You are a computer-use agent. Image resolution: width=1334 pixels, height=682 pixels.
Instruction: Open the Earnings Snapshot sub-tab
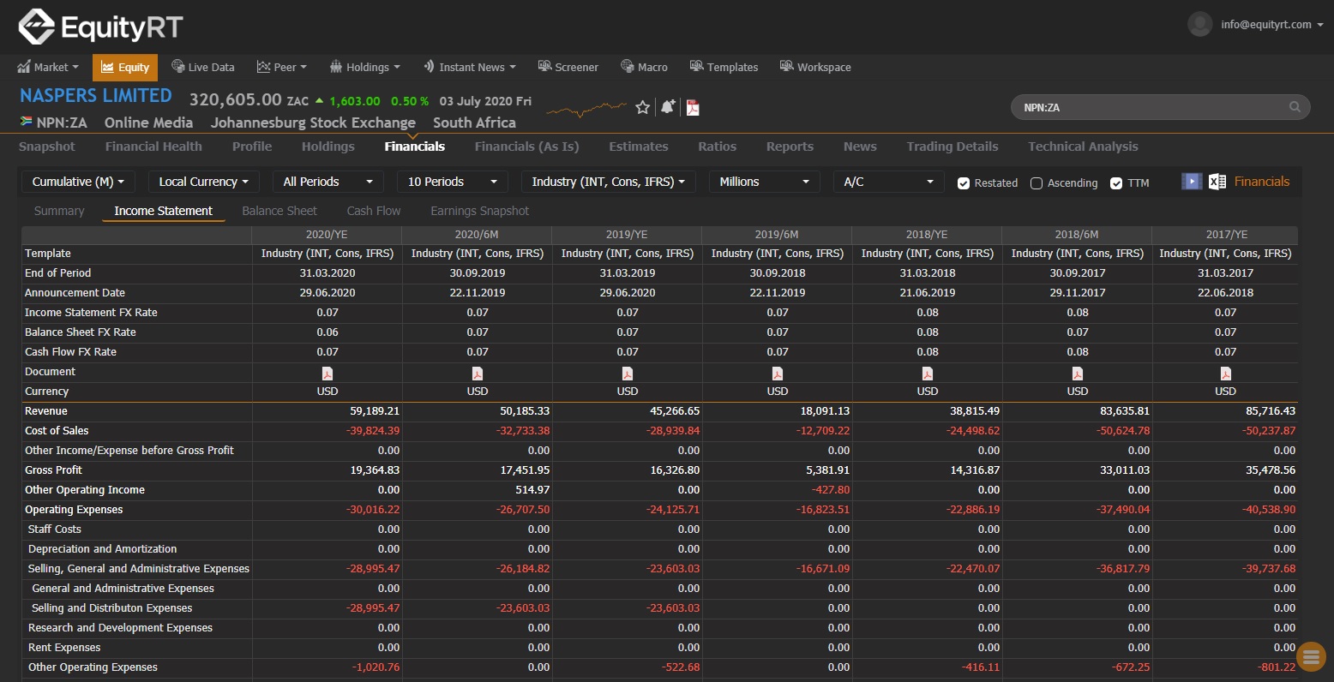[x=479, y=211]
